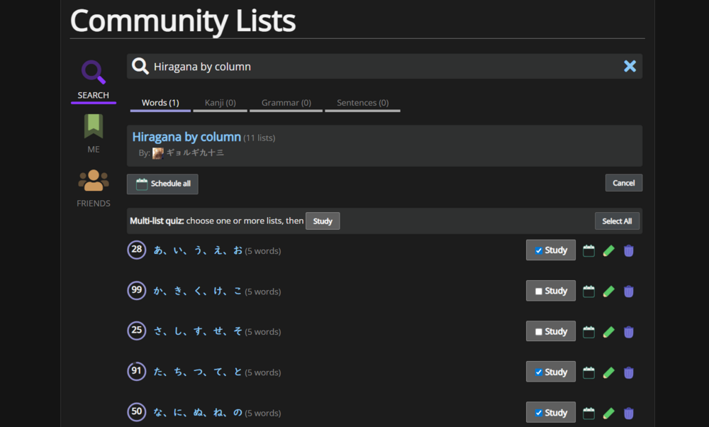Click calendar icon for た、ち、つ、て、と list

(x=588, y=372)
